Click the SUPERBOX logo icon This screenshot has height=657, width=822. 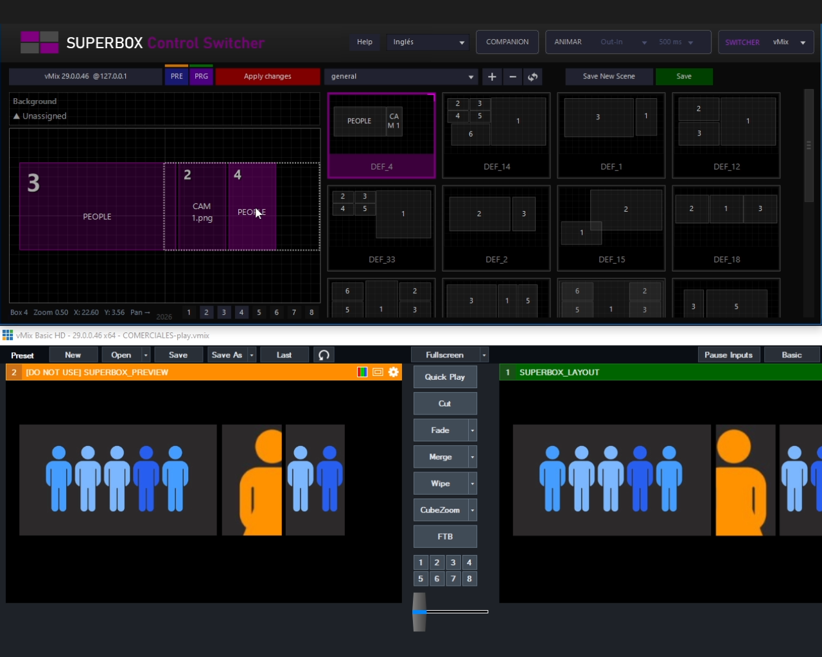coord(39,42)
